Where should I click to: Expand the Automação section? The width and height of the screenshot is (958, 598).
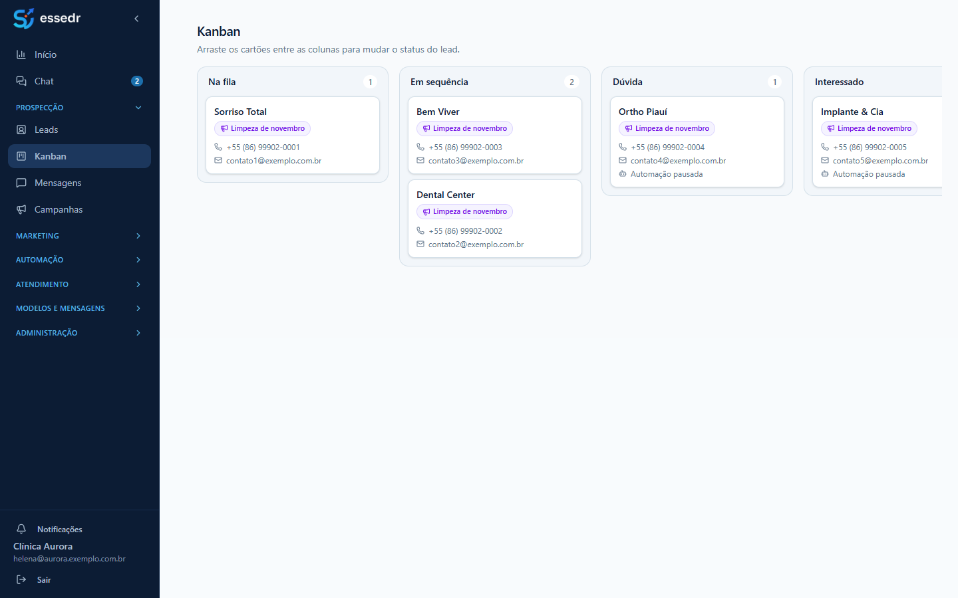pyautogui.click(x=79, y=260)
